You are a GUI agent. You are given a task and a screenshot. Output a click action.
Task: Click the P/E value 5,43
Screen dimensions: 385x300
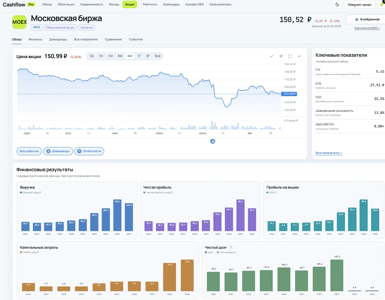[380, 72]
